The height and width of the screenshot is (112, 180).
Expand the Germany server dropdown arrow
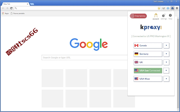pyautogui.click(x=166, y=54)
